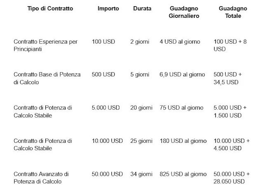Click Contratto Avanzato di Potenza di Calcolo
Image resolution: width=264 pixels, height=196 pixels.
pyautogui.click(x=41, y=178)
